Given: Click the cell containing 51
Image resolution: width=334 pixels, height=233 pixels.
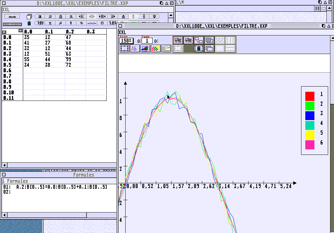Looking at the screenshot, I should click(54, 54).
